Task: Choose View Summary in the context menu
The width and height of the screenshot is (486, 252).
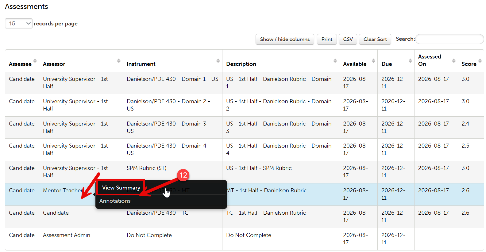Action: (121, 187)
